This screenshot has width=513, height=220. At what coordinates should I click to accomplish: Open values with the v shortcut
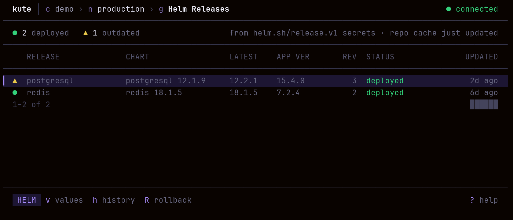tap(64, 200)
